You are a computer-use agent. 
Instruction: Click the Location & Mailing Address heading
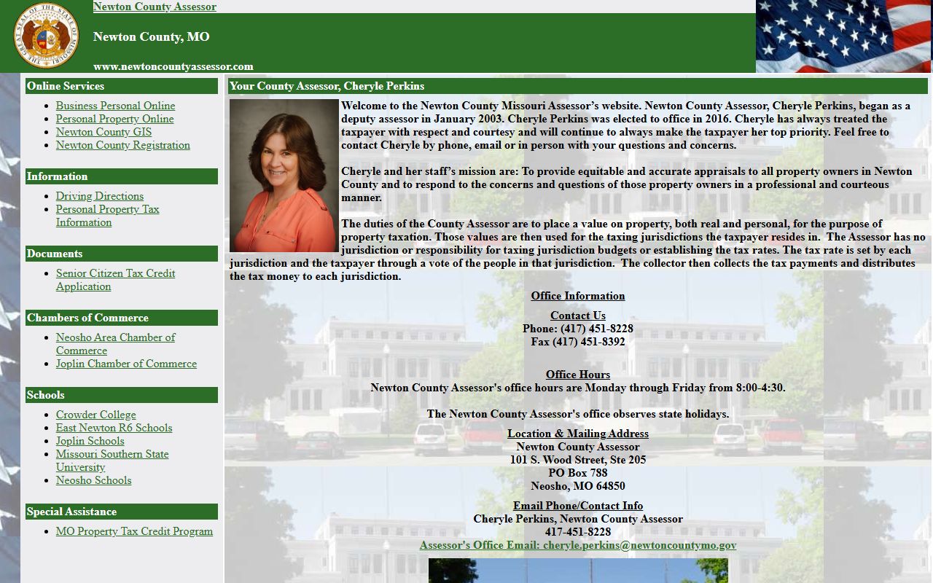(x=578, y=434)
